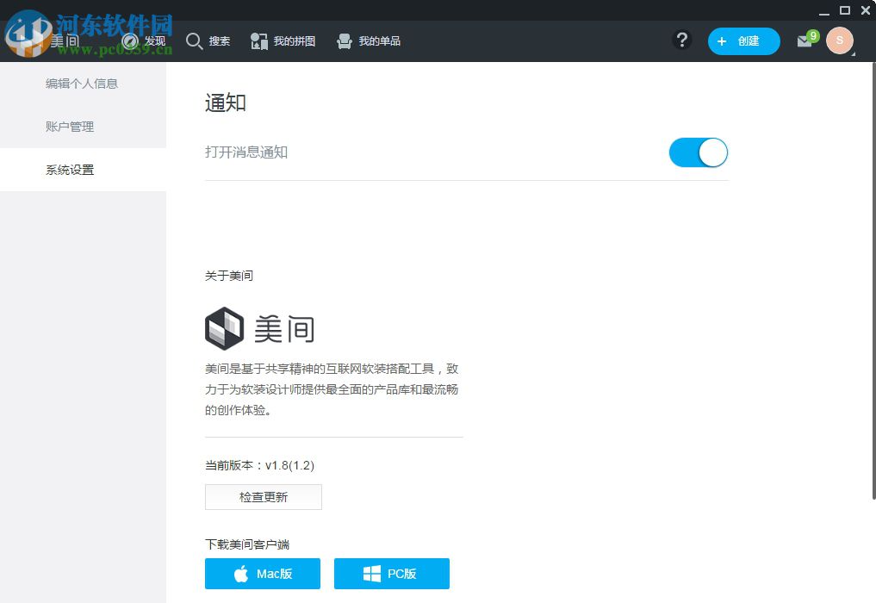Image resolution: width=876 pixels, height=603 pixels.
Task: Disable the 打开消息通知 notification switch
Action: coord(698,152)
